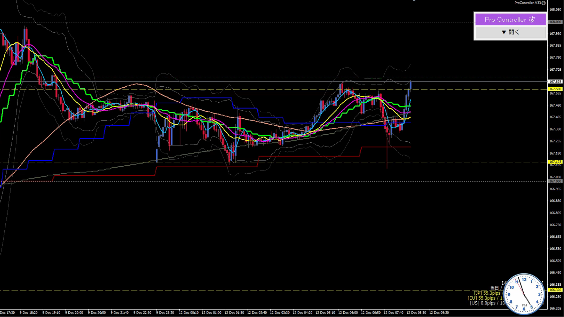Click the 167.405 price axis value
This screenshot has height=317, width=564.
coord(555,117)
